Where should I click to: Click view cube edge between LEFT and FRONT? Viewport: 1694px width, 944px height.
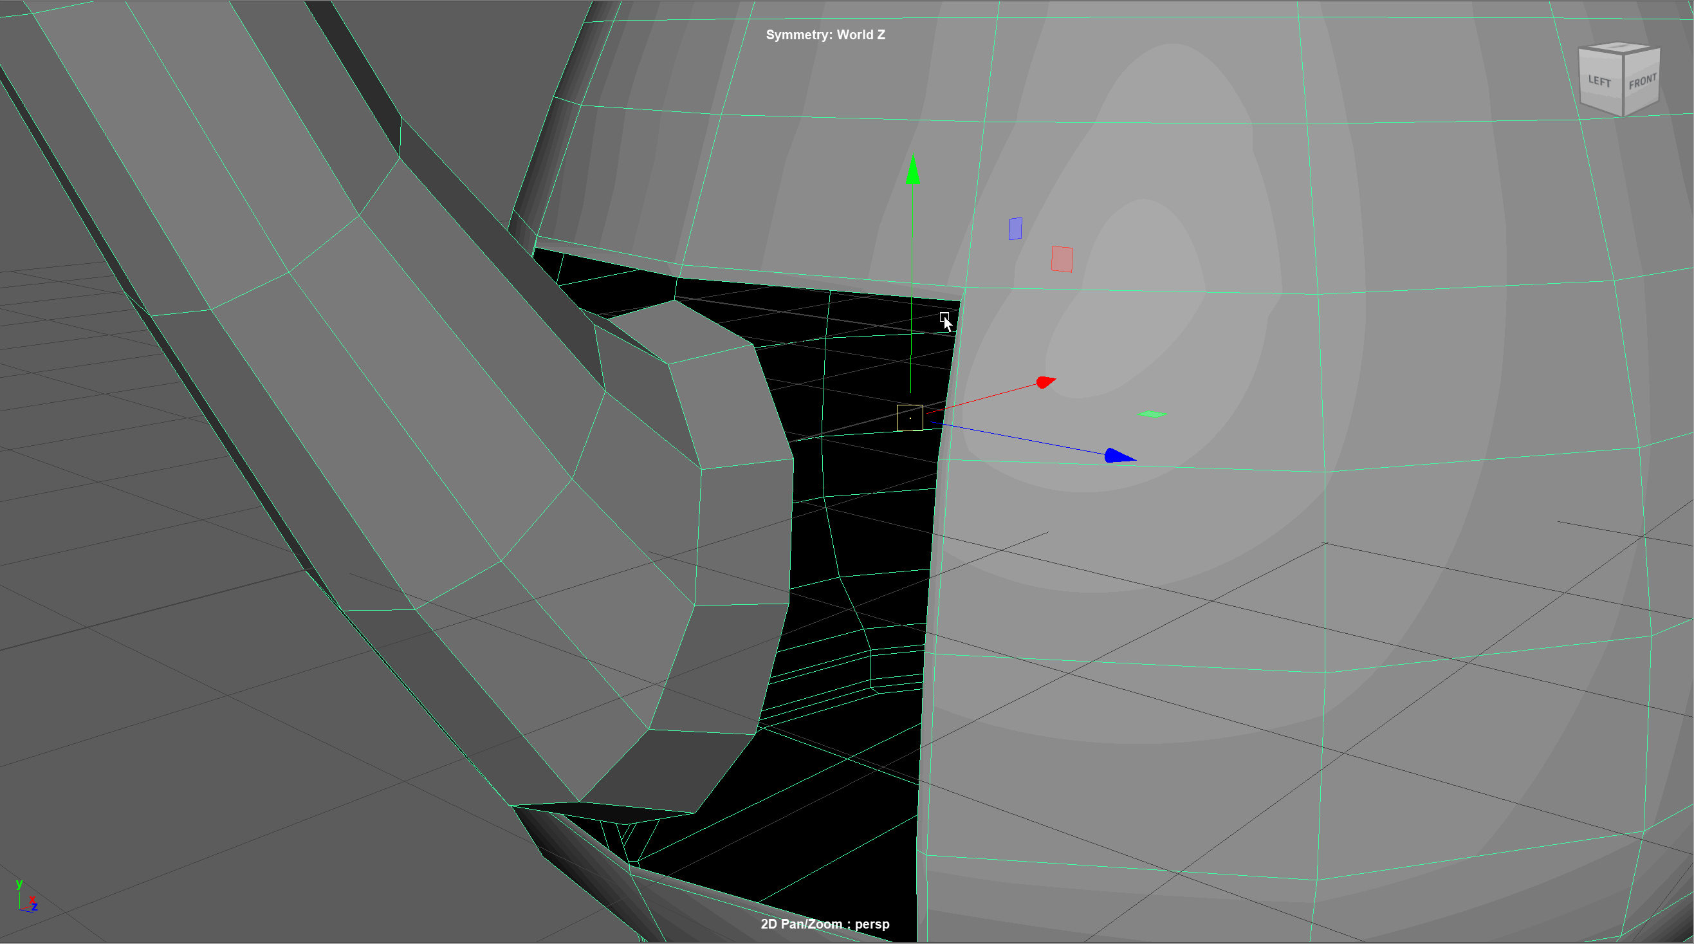tap(1624, 86)
